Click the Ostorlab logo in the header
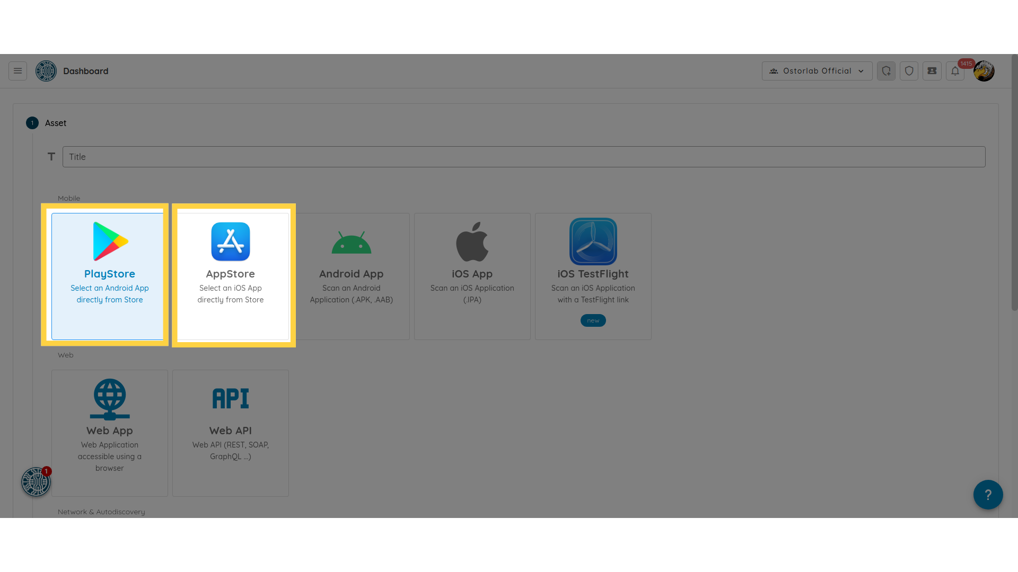The height and width of the screenshot is (572, 1018). tap(46, 71)
